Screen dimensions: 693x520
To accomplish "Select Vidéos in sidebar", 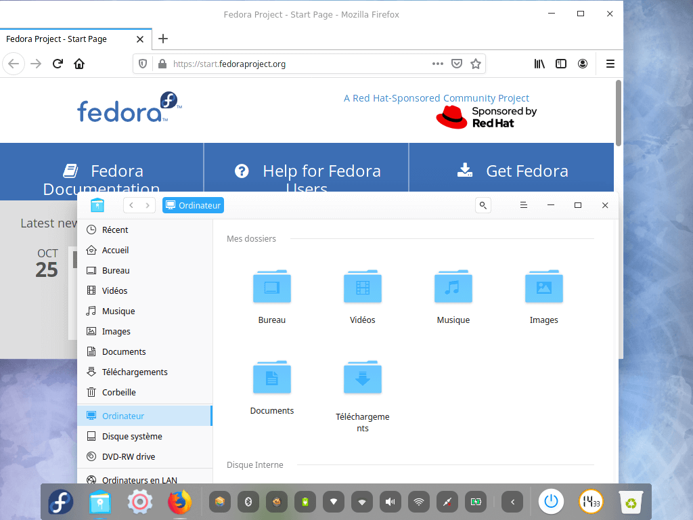I will coord(145,291).
